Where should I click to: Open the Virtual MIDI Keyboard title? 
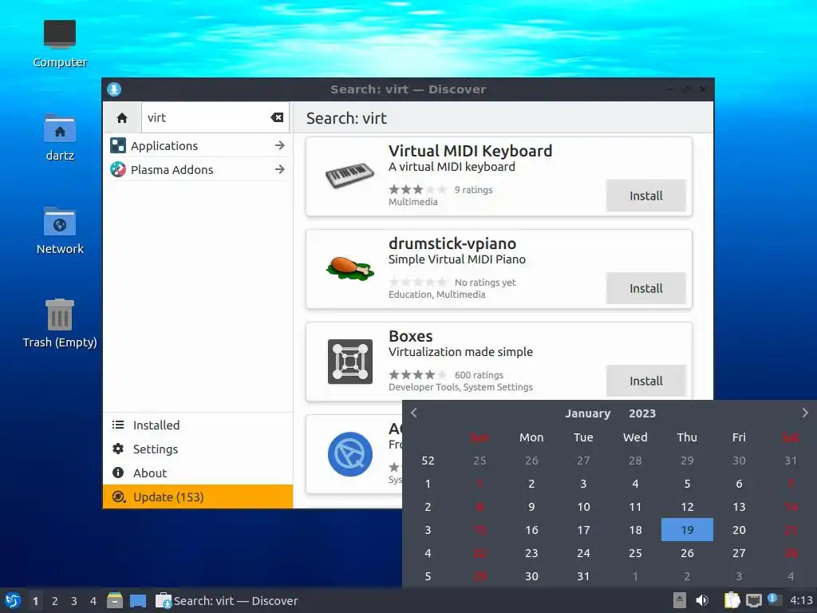coord(470,151)
